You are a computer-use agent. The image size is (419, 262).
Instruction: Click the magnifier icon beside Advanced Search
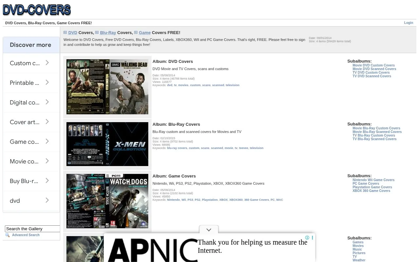[x=8, y=235]
